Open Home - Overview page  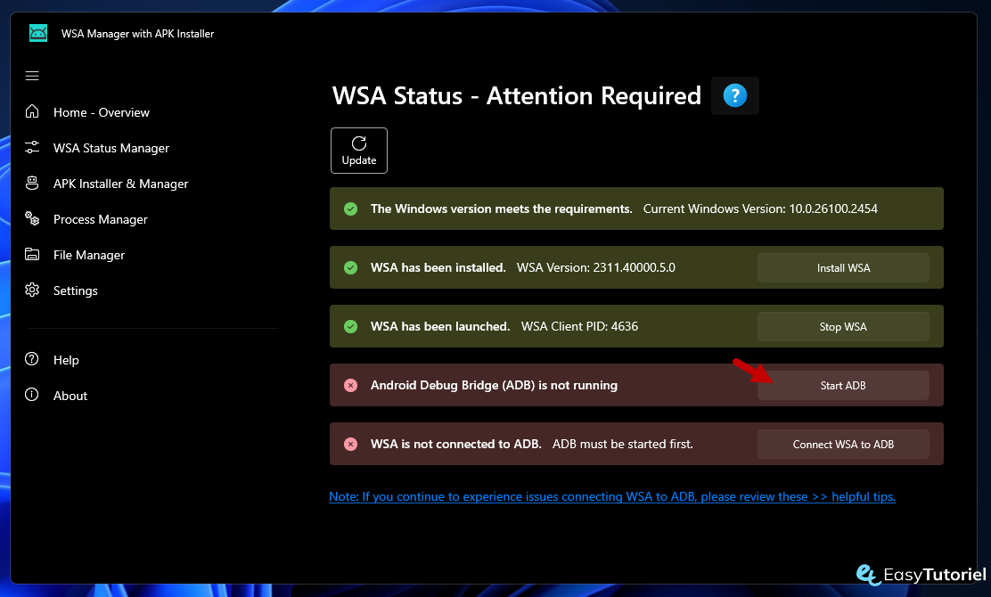101,112
